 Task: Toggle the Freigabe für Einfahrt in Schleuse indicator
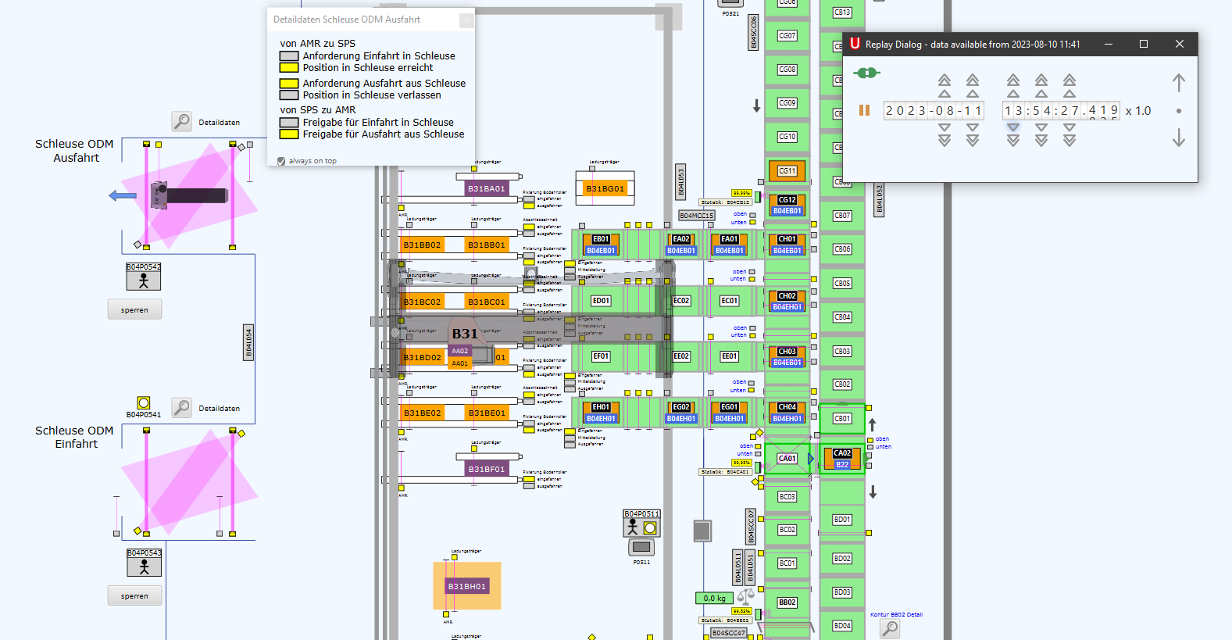tap(289, 123)
